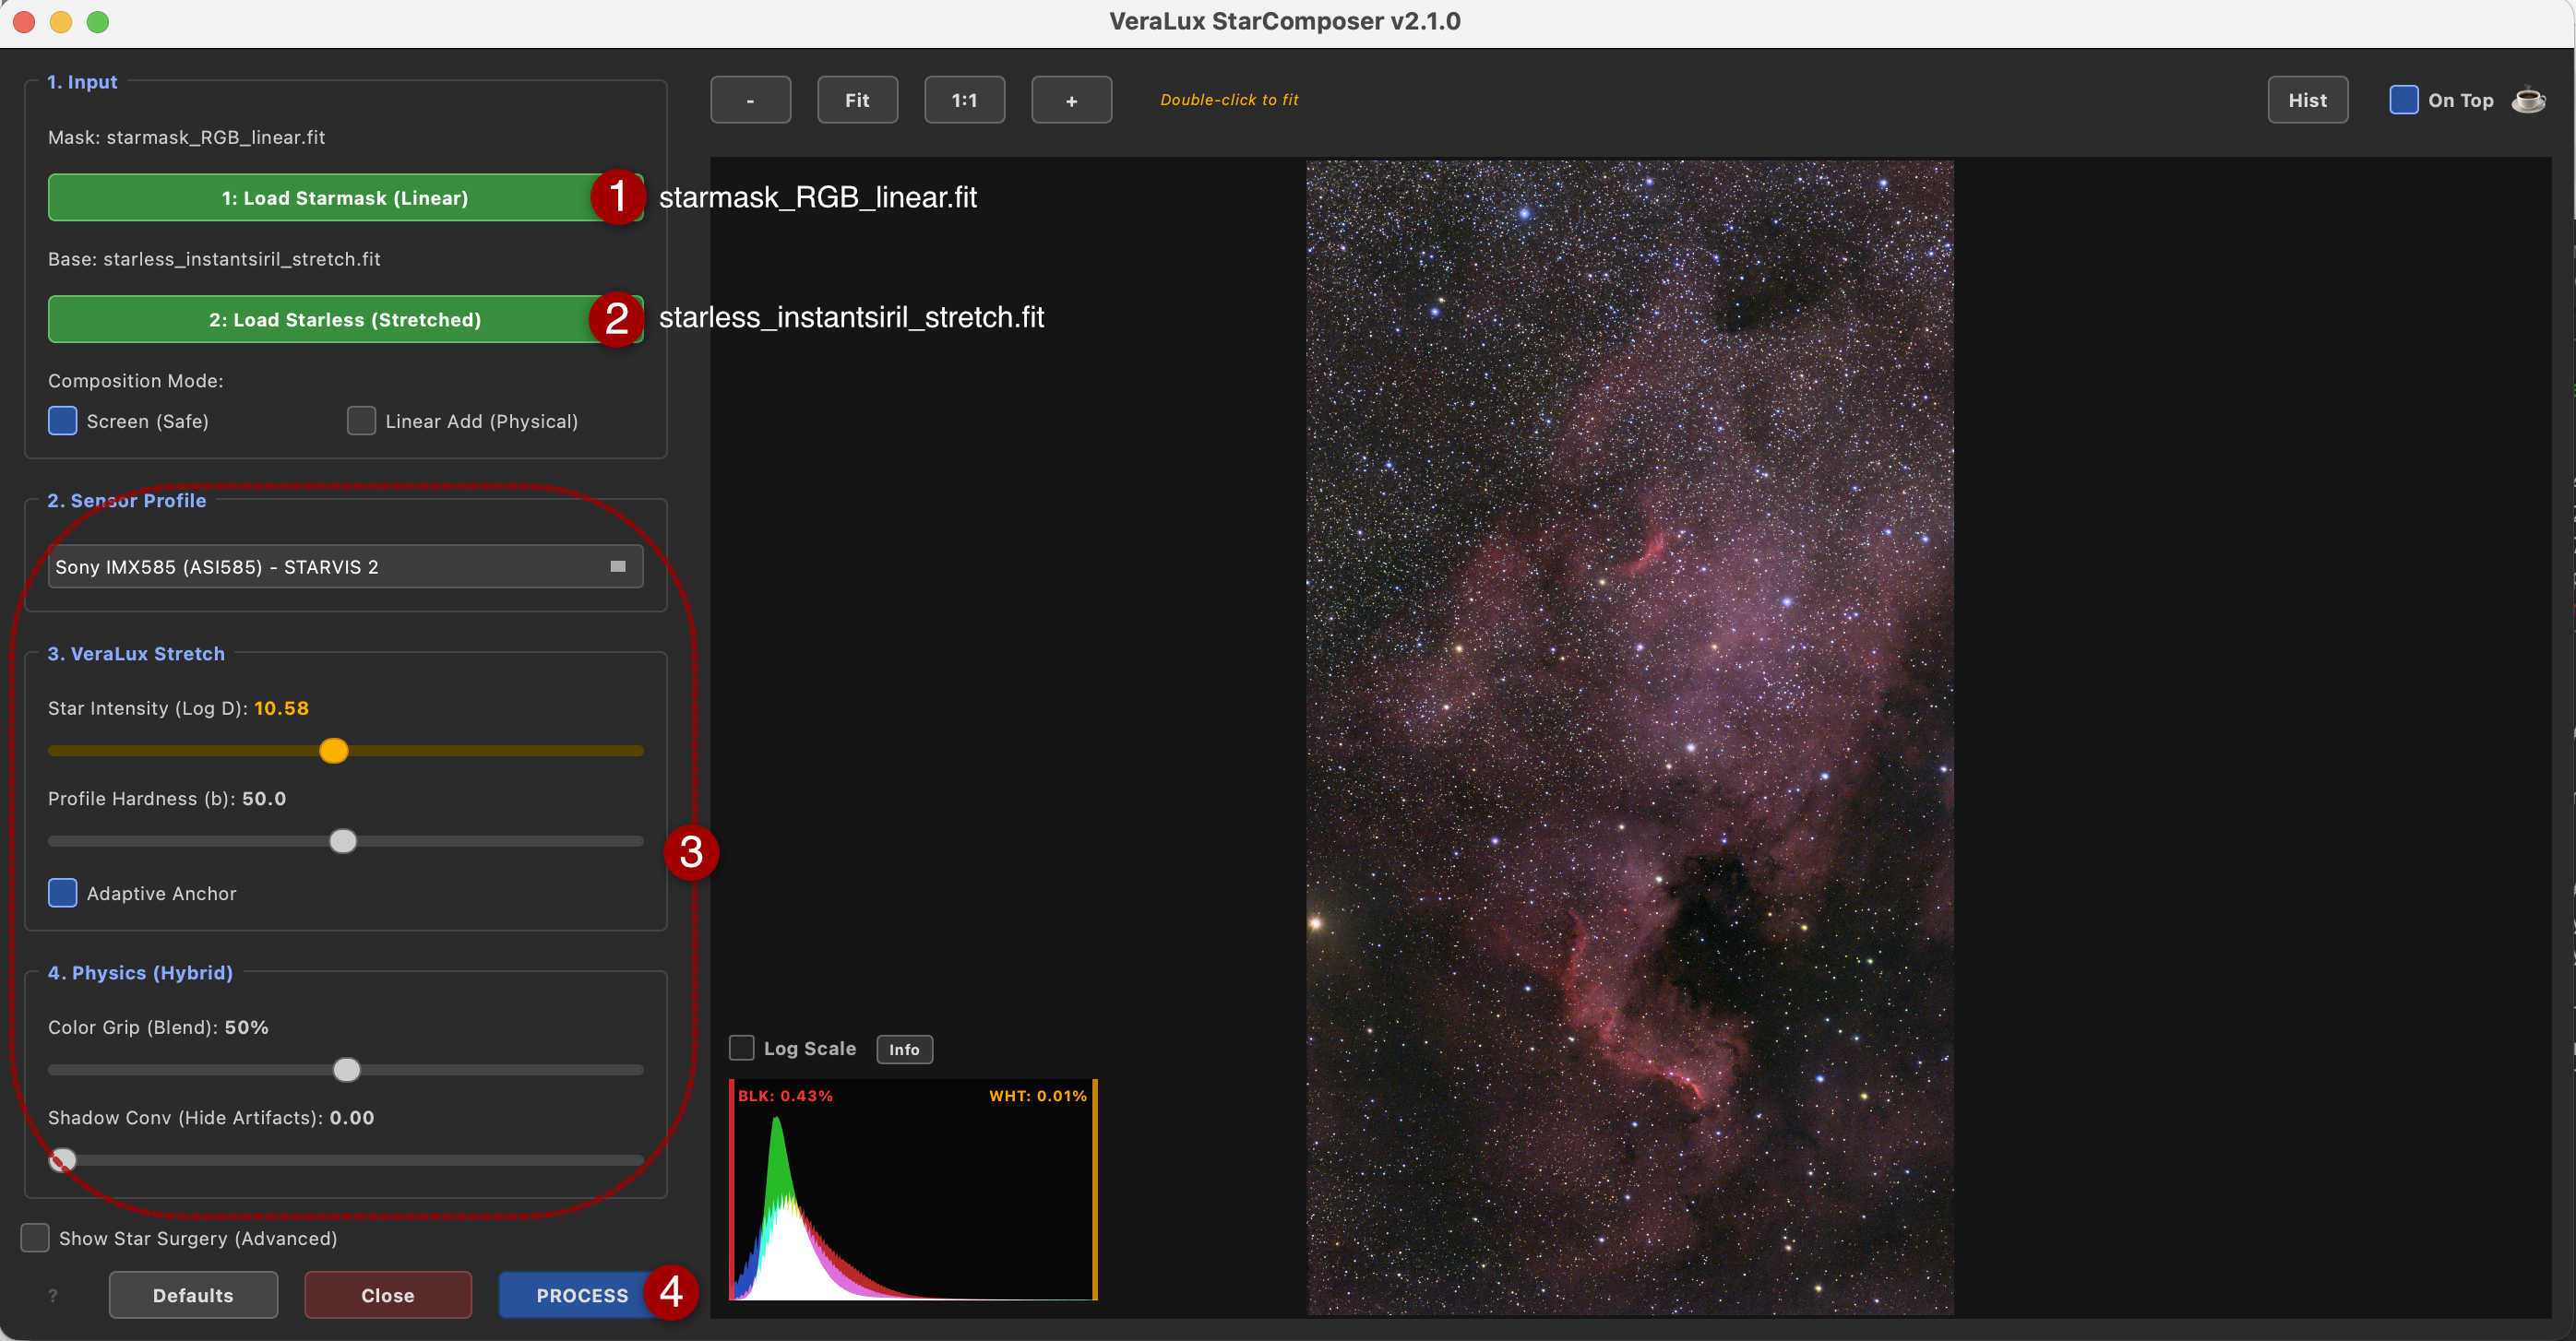The image size is (2576, 1341).
Task: Enable Log Scale on the histogram
Action: tap(741, 1047)
